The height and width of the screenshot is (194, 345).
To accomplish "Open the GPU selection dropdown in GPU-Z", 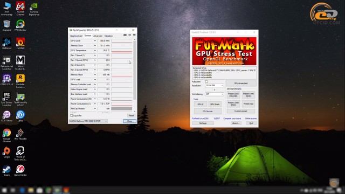I will pos(88,121).
